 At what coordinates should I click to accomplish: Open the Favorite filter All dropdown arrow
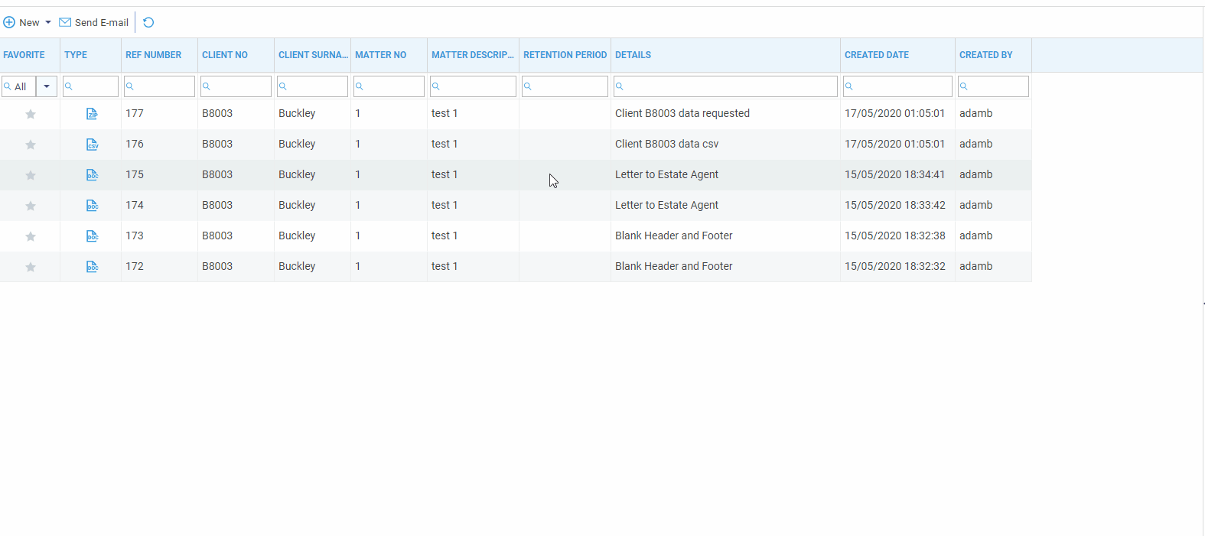pyautogui.click(x=47, y=86)
